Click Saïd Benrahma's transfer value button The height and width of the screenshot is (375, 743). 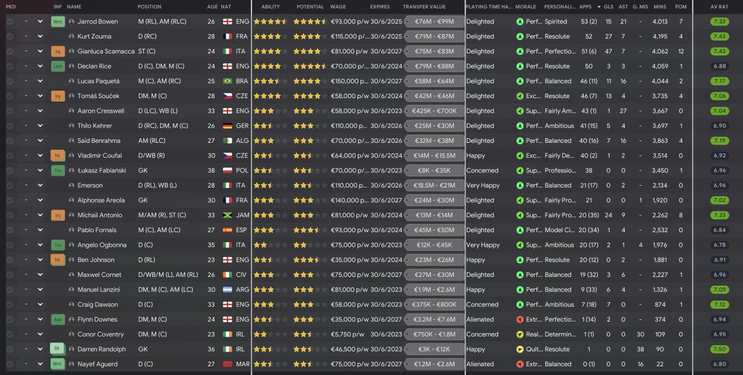(434, 140)
